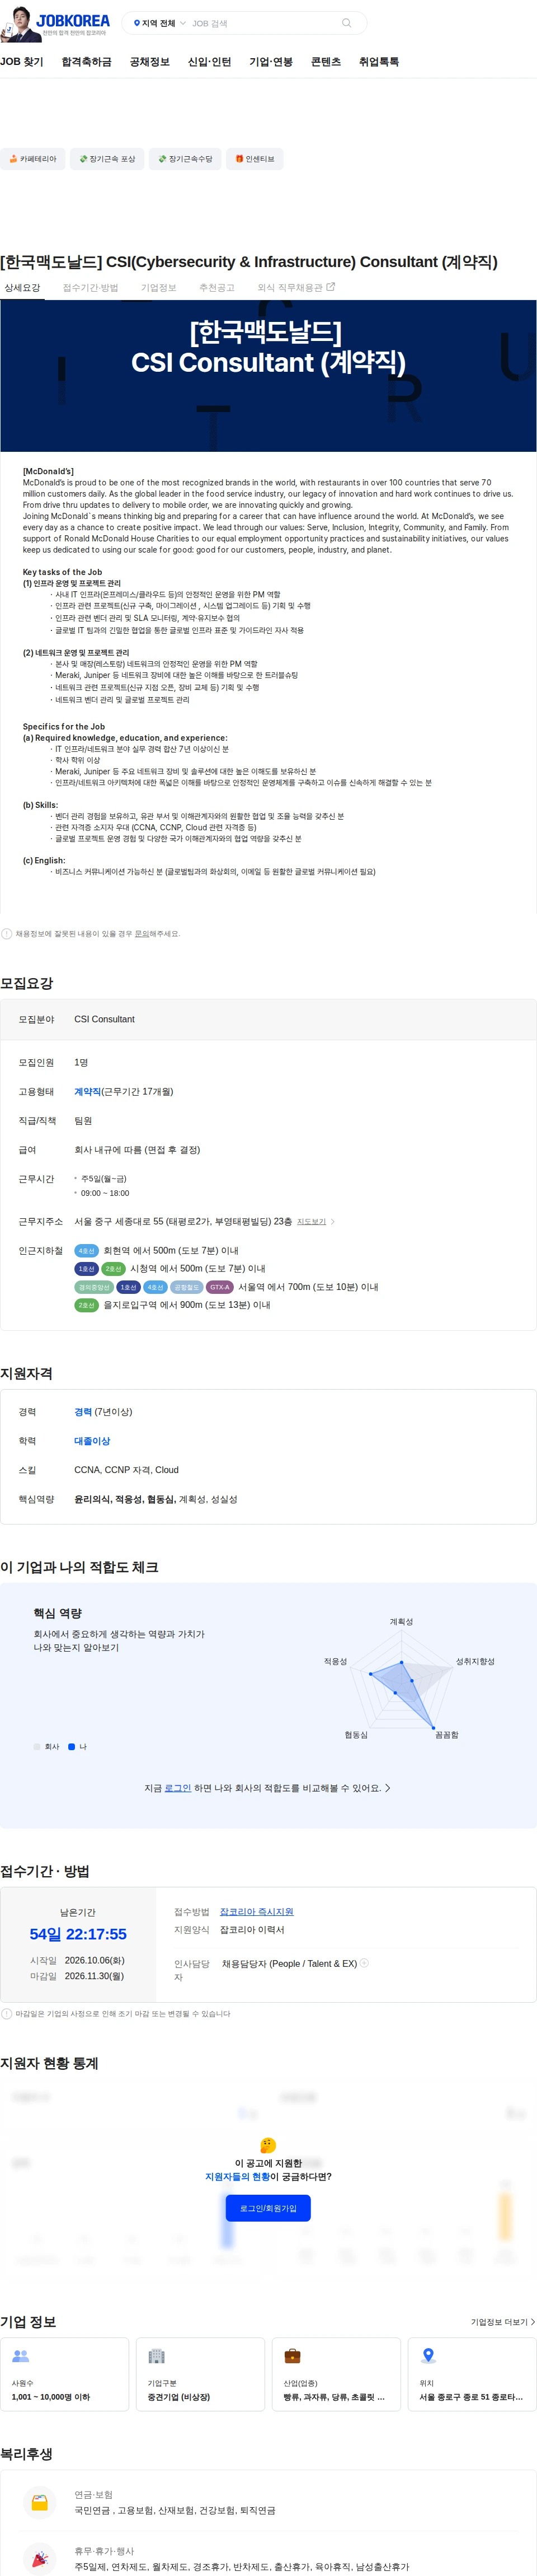Image resolution: width=537 pixels, height=2576 pixels.
Task: Click the info icon beside 채용정보 notice
Action: (x=7, y=933)
